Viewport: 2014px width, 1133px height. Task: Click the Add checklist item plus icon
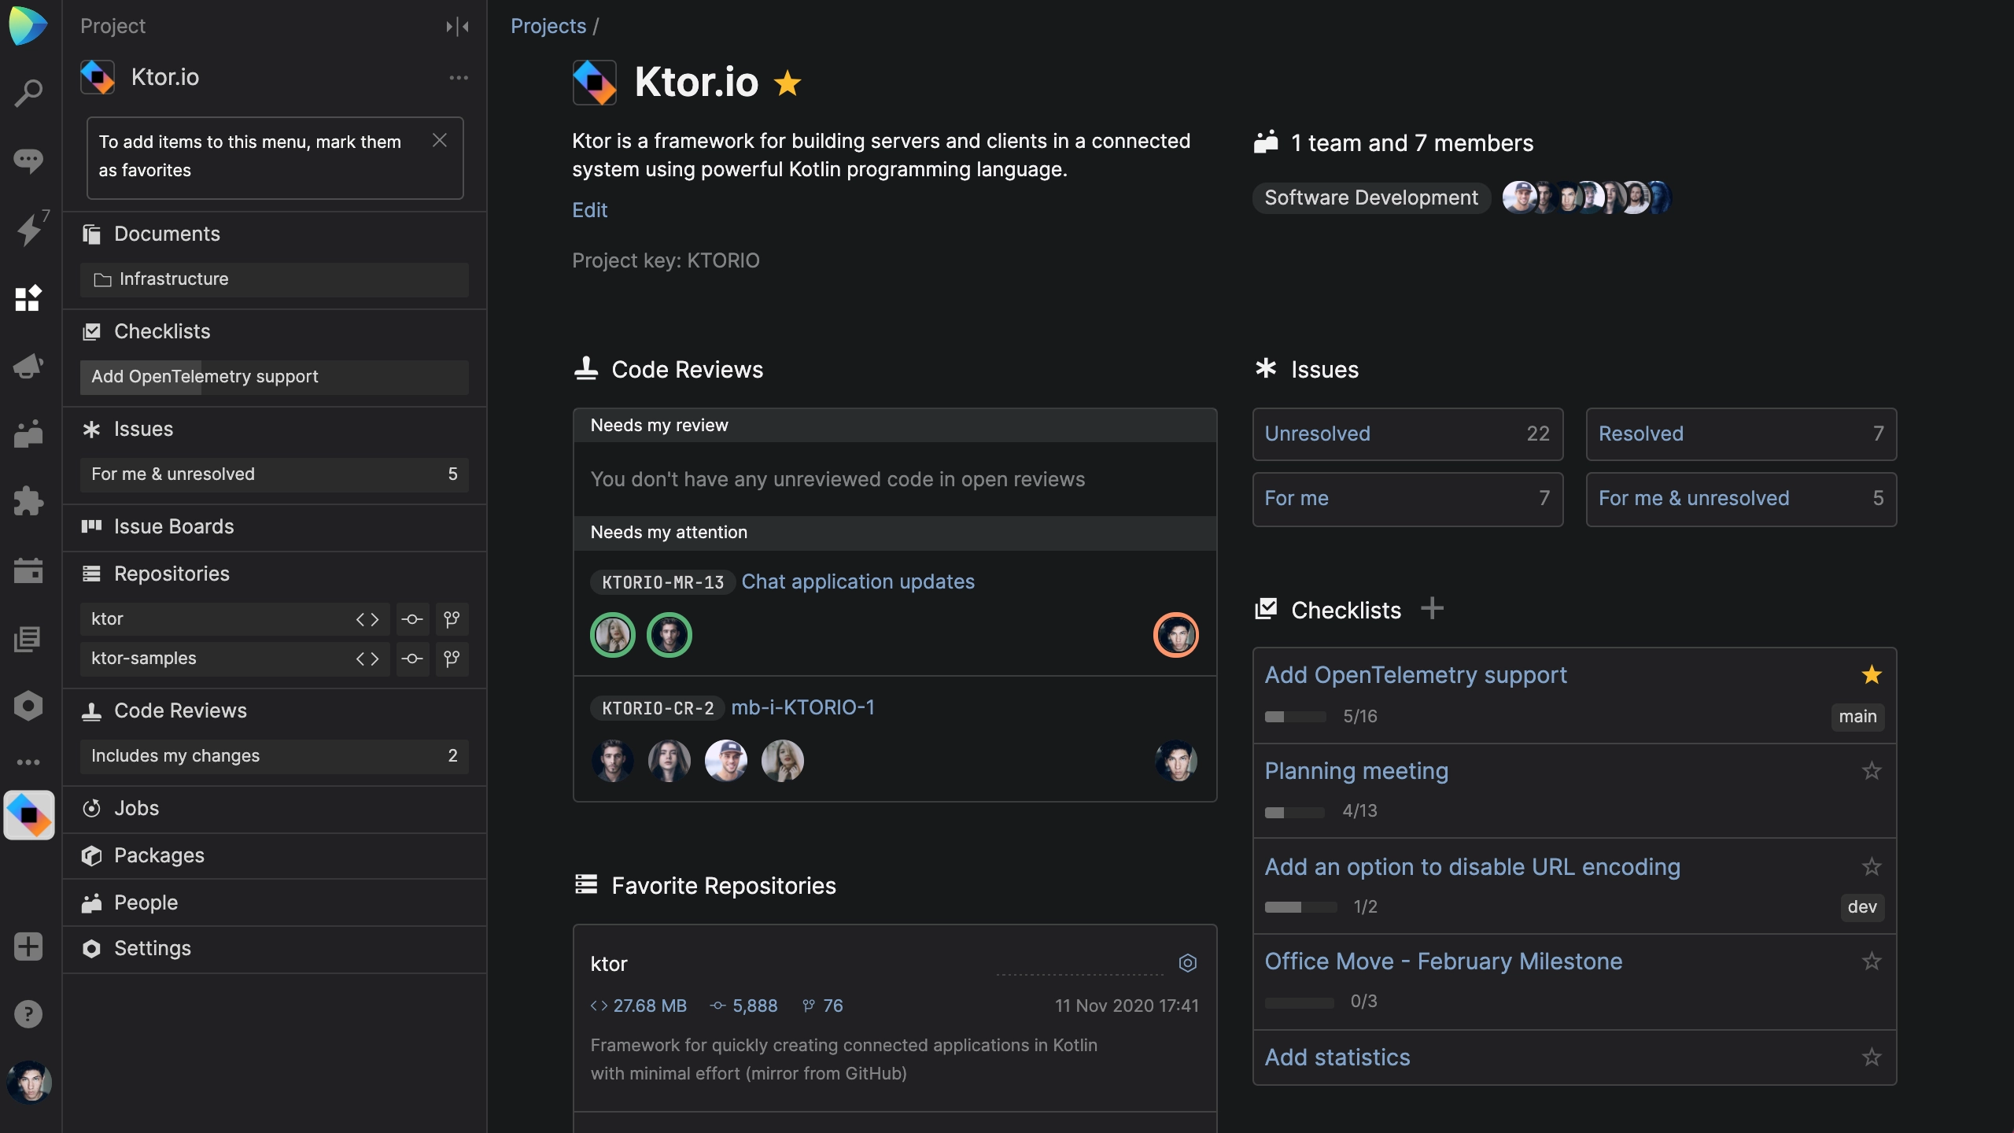pos(1432,610)
